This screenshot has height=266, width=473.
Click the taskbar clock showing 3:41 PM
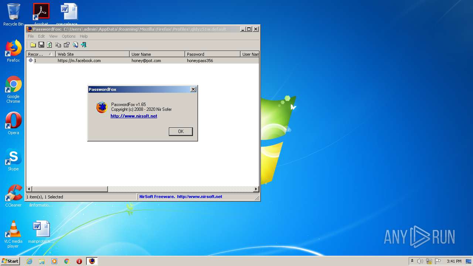[x=454, y=261]
